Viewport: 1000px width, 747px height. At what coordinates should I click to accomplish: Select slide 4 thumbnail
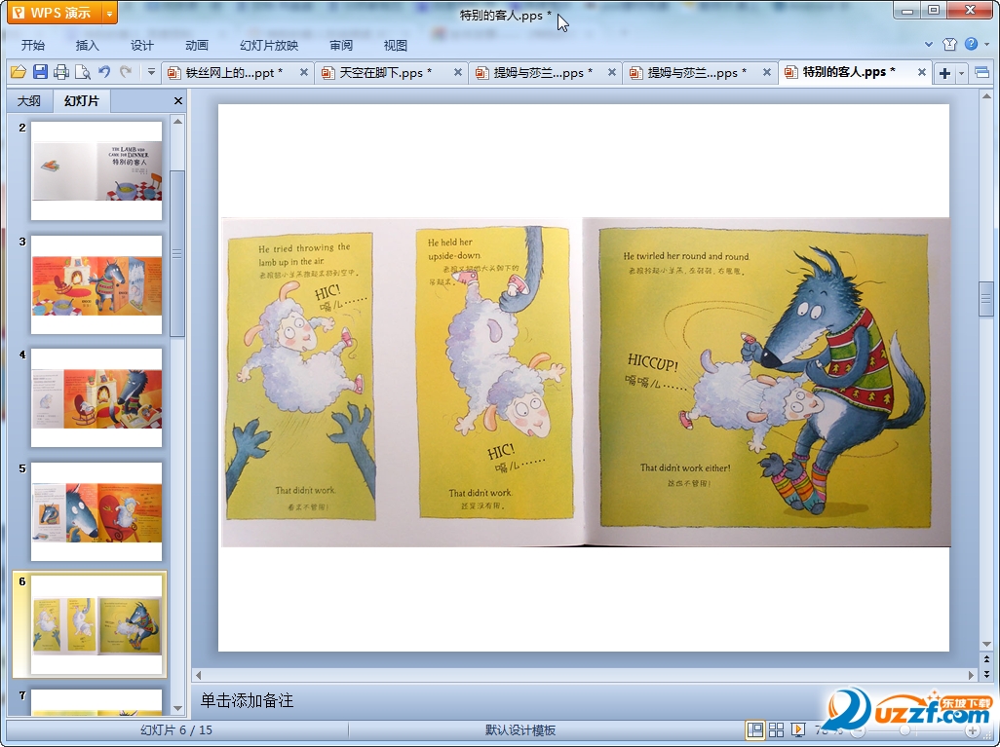96,397
